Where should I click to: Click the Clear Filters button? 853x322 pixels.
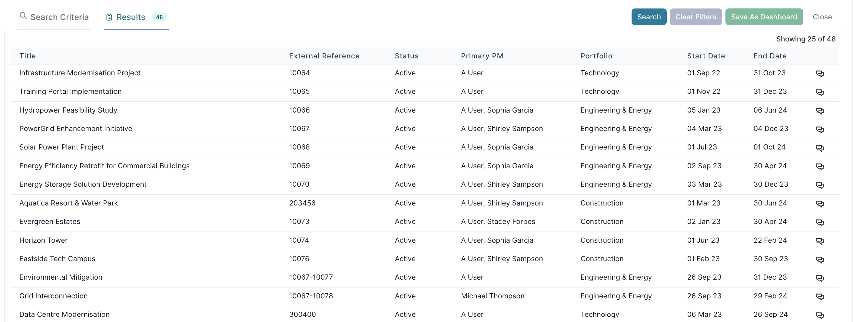[x=695, y=17]
